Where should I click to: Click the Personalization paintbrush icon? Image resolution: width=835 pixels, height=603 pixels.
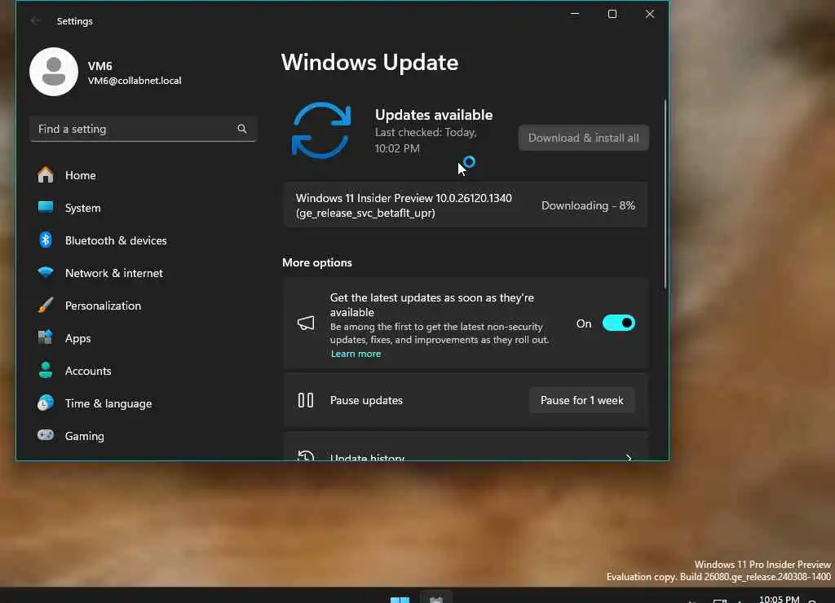click(x=46, y=305)
